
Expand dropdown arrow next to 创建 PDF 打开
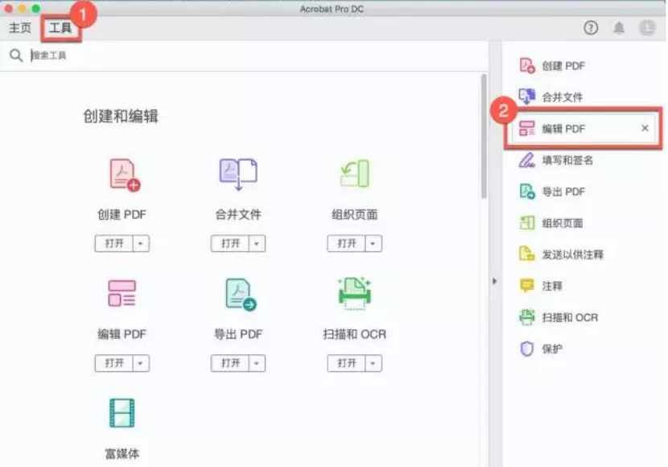[141, 244]
